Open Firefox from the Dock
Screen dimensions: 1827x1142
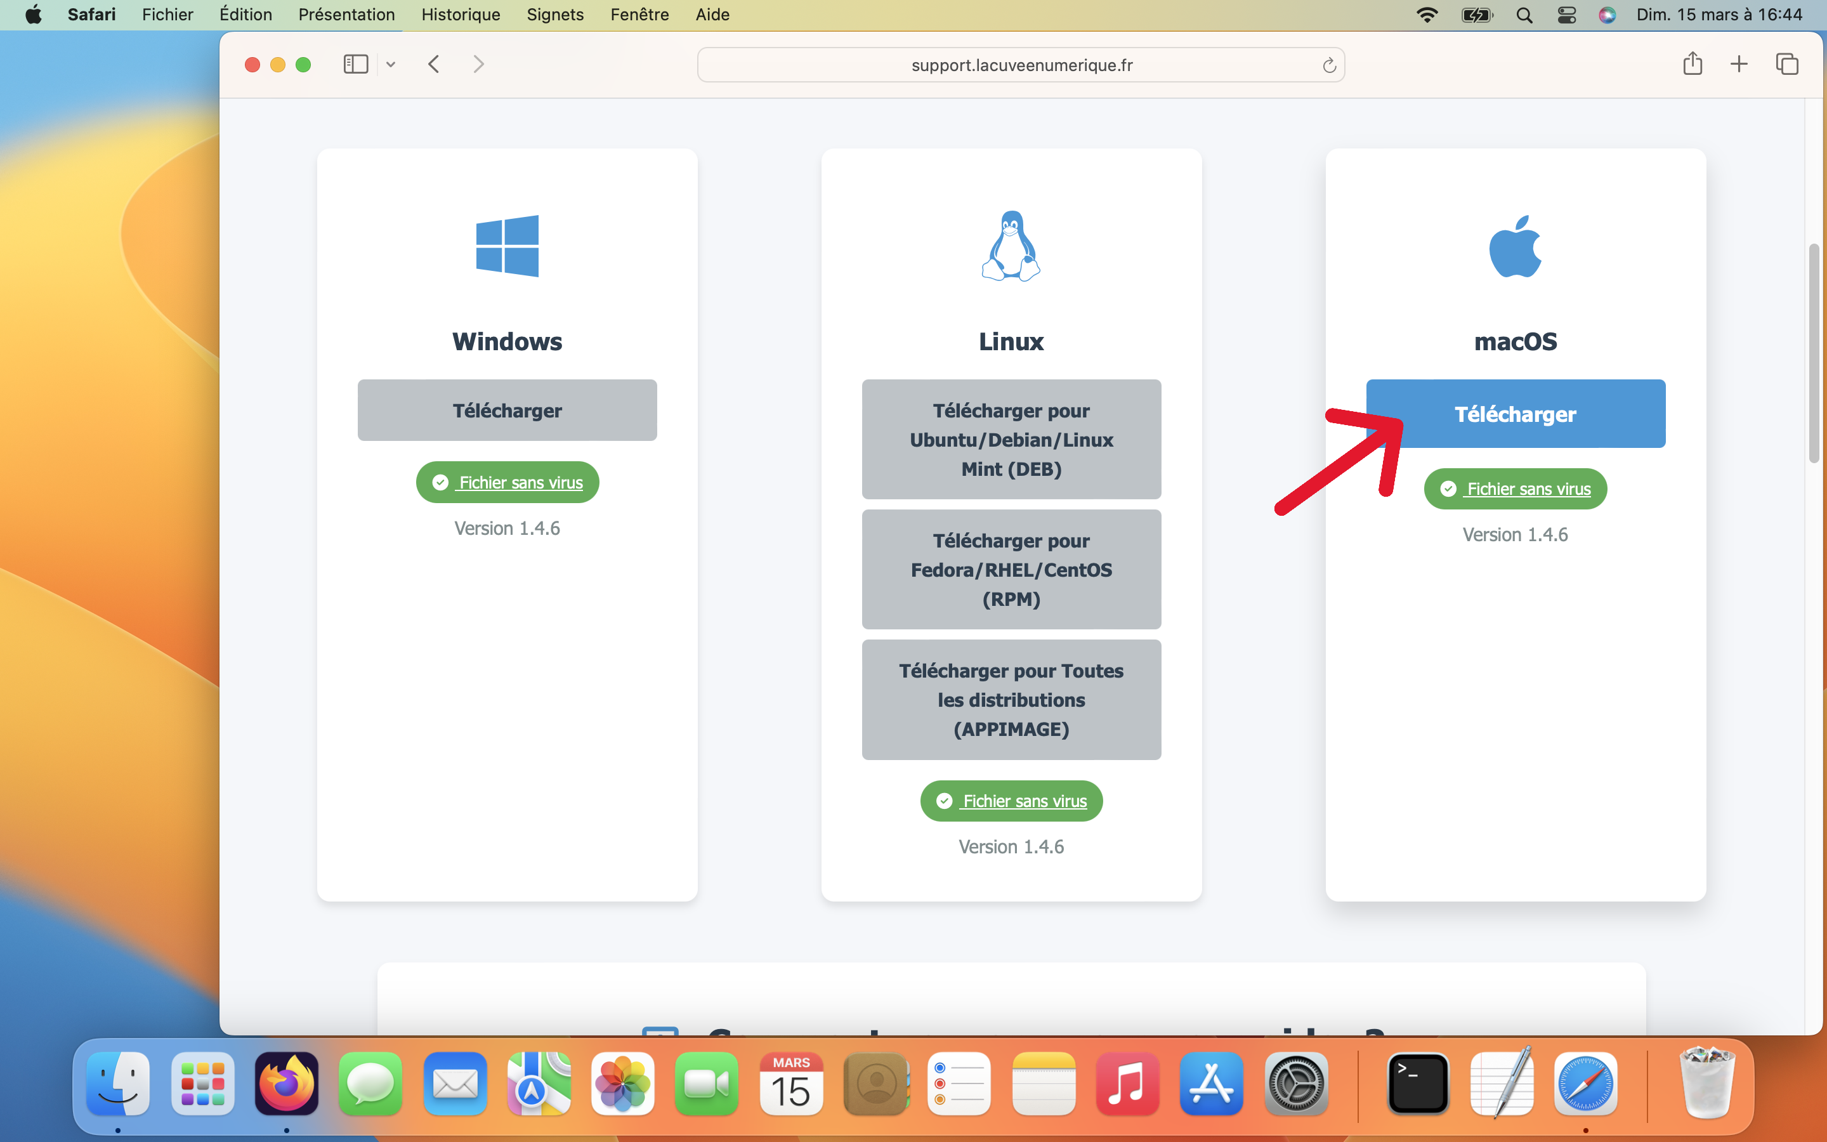pos(286,1084)
